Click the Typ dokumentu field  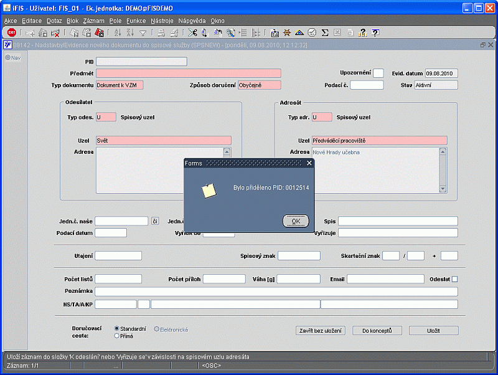pos(120,85)
